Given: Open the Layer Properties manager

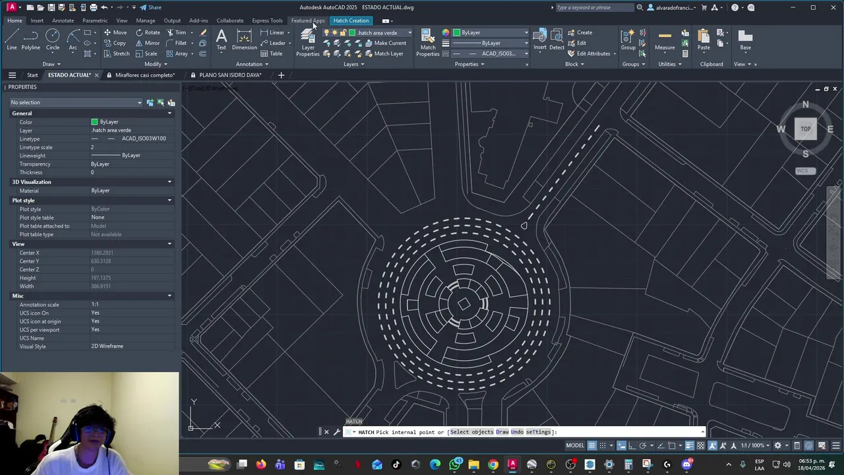Looking at the screenshot, I should [x=307, y=42].
